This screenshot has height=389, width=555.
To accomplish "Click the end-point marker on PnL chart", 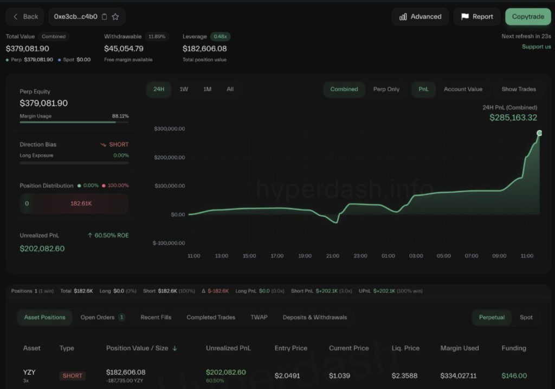I will pyautogui.click(x=539, y=133).
